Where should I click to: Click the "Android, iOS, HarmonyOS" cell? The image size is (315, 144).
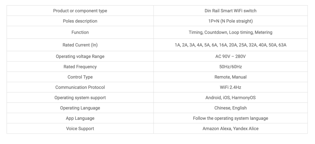tap(230, 98)
